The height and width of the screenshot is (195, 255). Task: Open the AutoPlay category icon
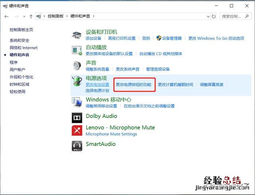pyautogui.click(x=77, y=50)
